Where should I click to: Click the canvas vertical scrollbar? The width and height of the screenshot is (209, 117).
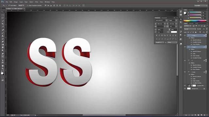(177, 60)
